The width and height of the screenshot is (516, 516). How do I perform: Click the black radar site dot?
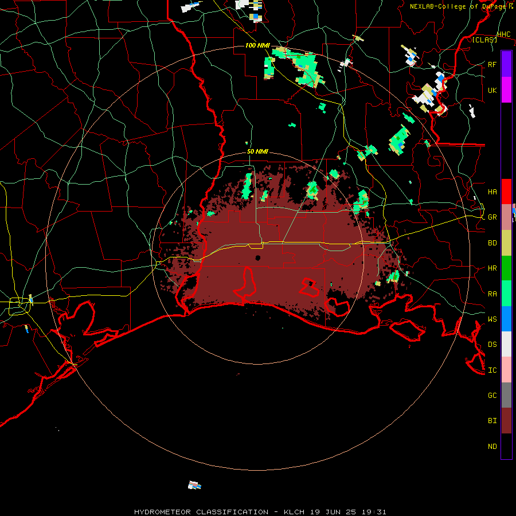tap(258, 257)
